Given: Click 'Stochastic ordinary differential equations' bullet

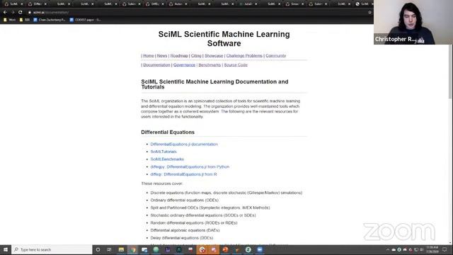Looking at the screenshot, I should coord(203,215).
